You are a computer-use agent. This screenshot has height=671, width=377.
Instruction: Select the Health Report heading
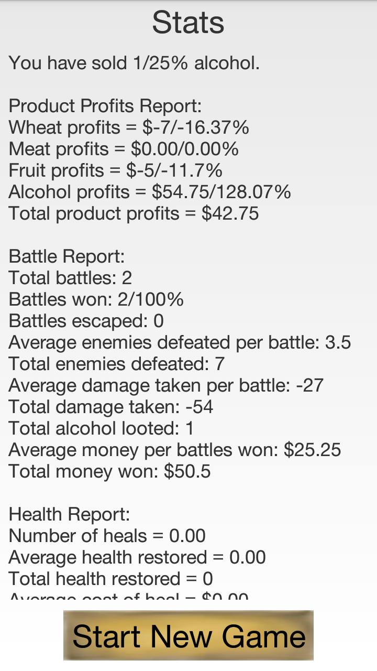(x=69, y=514)
